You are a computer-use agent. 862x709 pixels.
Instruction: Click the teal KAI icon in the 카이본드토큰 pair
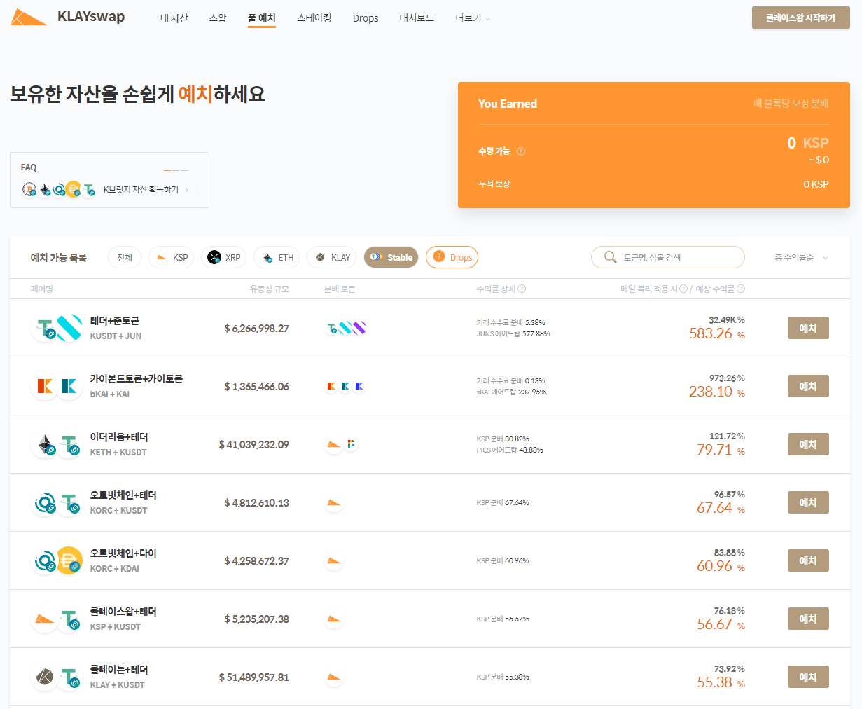(69, 386)
